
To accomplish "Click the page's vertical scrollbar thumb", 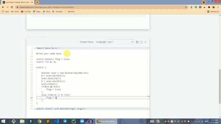I will coord(220,86).
